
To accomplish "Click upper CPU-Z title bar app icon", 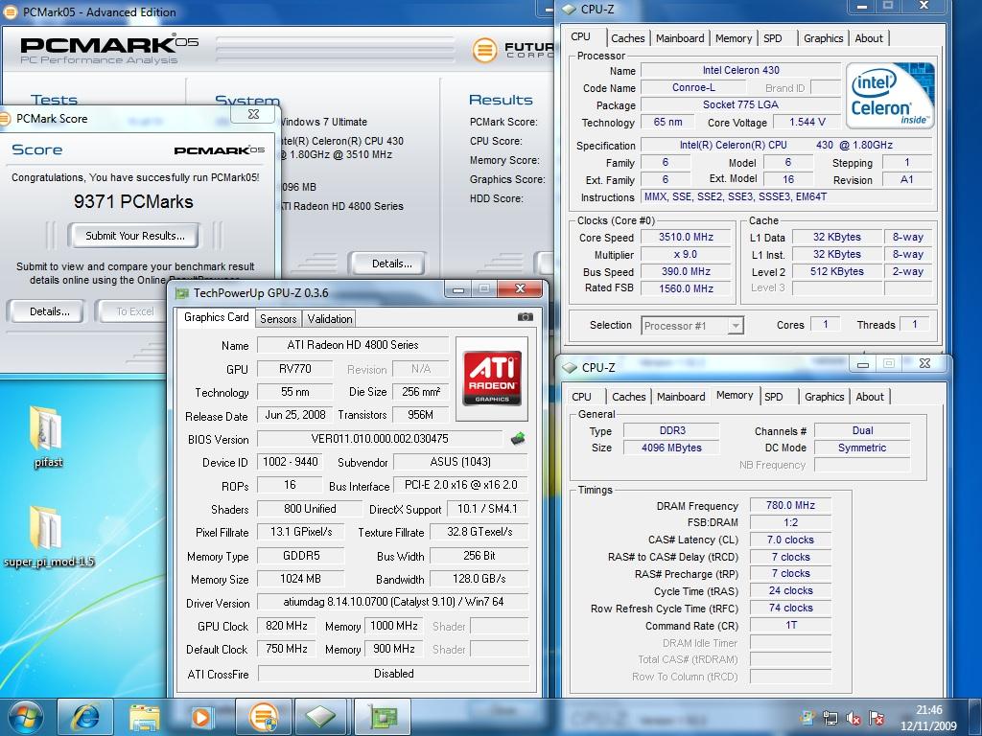I will (569, 10).
